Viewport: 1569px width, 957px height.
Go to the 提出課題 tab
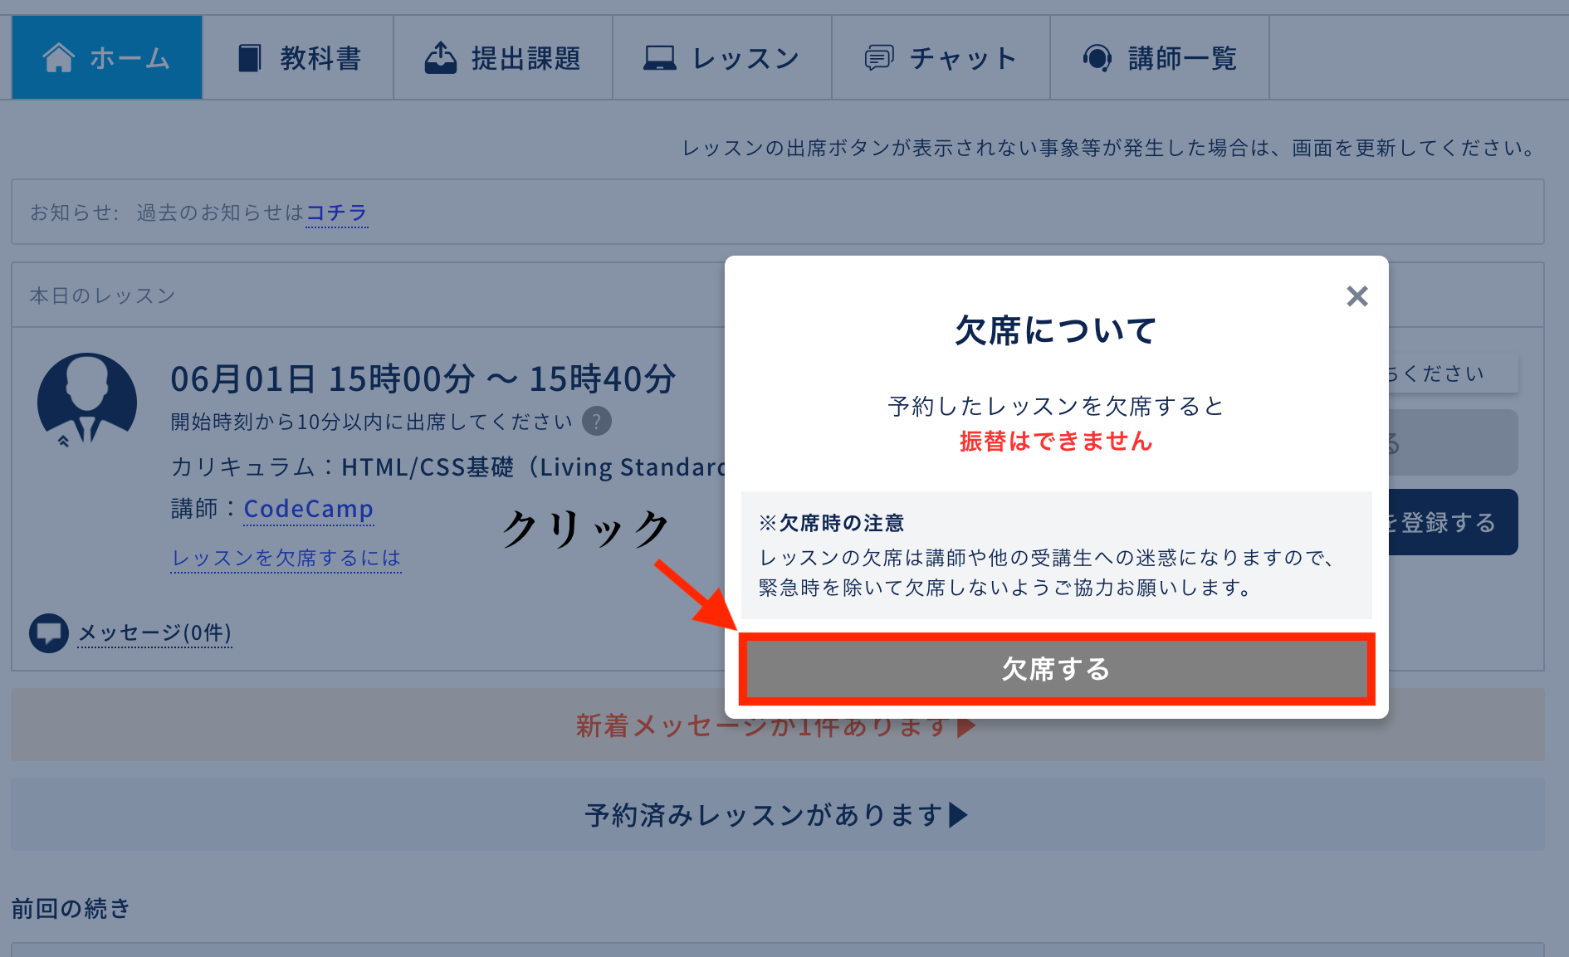tap(503, 57)
